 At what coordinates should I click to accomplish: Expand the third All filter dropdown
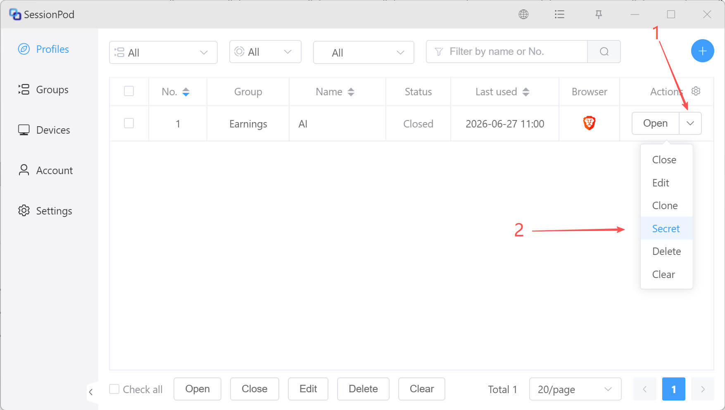pyautogui.click(x=364, y=52)
